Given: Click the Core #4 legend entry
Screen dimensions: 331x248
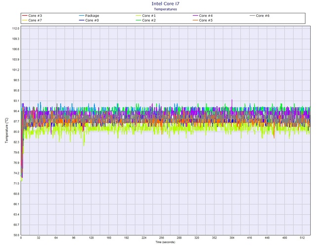Looking at the screenshot, I should click(x=203, y=16).
